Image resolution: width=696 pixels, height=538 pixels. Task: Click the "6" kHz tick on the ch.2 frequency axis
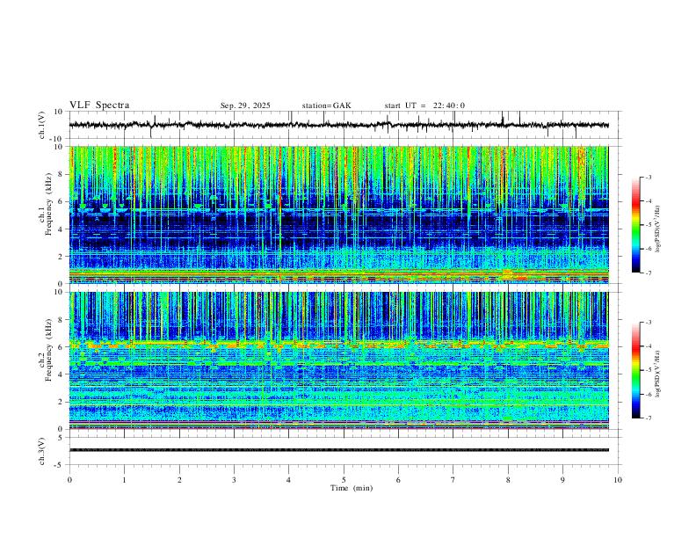[x=62, y=346]
